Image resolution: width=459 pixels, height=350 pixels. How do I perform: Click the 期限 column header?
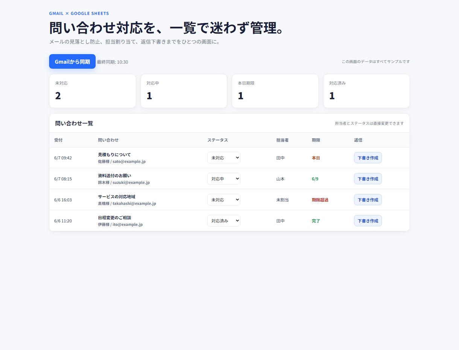(x=316, y=140)
